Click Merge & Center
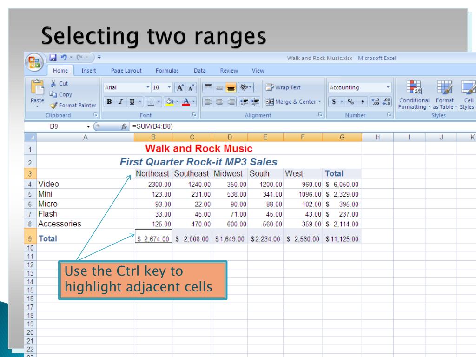The width and height of the screenshot is (476, 357). 291,102
